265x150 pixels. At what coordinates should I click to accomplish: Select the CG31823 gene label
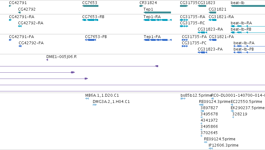(x=206, y=3)
